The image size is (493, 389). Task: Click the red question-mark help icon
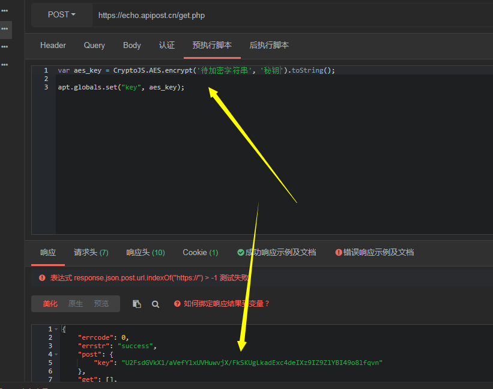pos(177,304)
